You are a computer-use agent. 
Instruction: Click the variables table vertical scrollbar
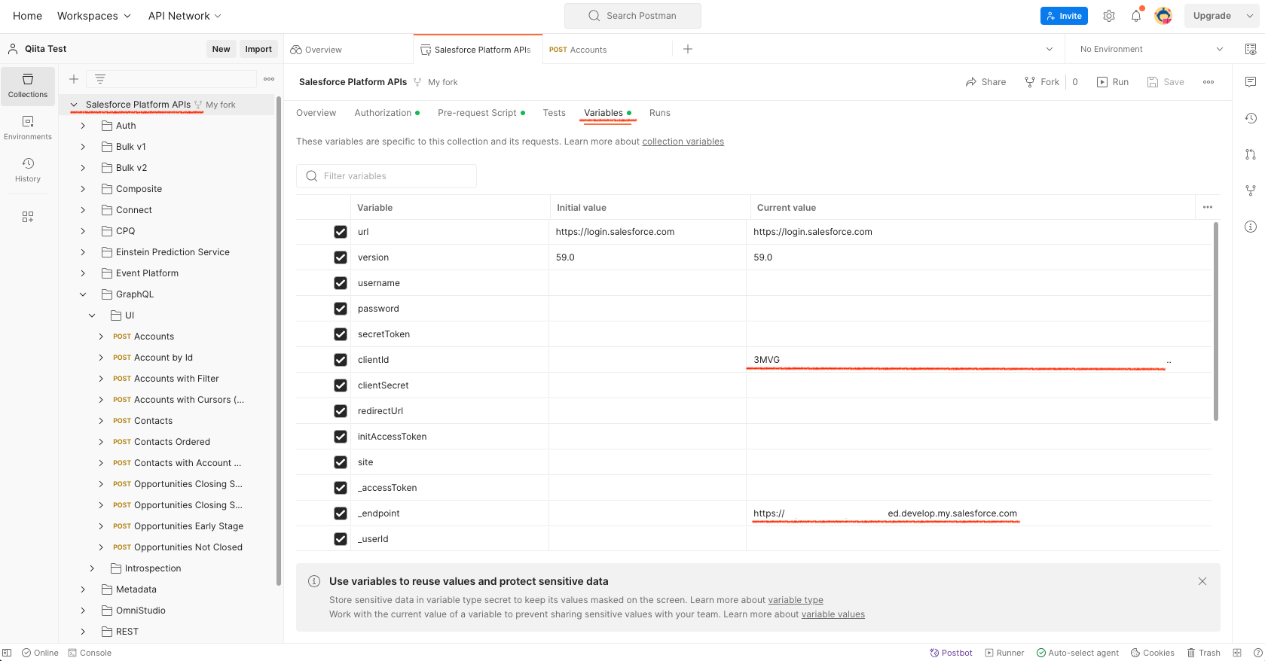[1216, 321]
